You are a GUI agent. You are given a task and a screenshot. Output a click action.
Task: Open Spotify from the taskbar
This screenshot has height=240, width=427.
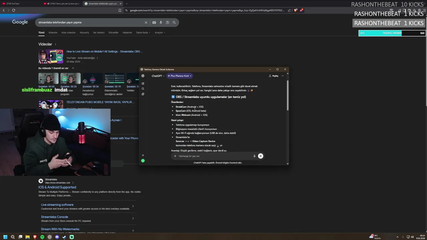(x=42, y=237)
